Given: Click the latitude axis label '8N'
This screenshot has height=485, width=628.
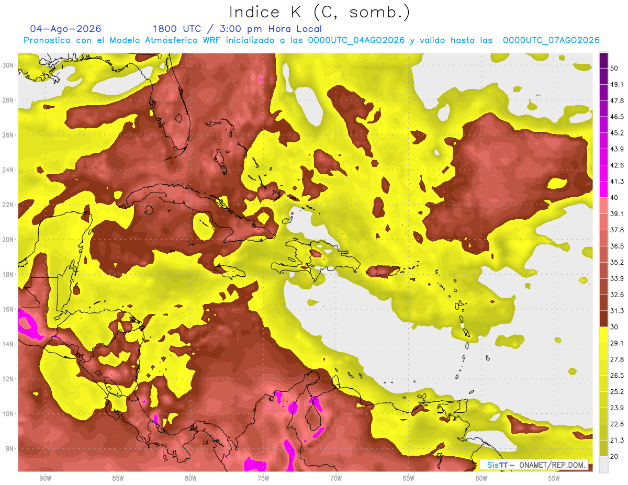Looking at the screenshot, I should 10,449.
